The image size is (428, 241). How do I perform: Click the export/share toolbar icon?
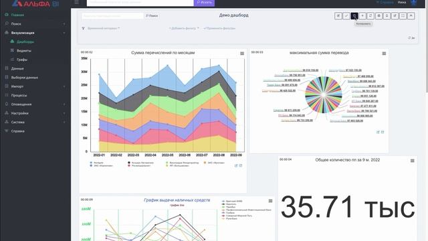(395, 16)
